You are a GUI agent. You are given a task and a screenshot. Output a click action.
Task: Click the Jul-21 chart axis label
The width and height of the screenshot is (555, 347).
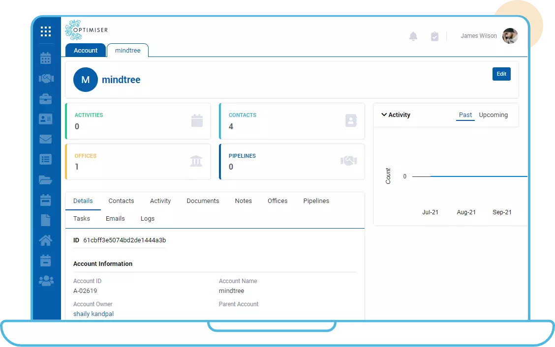tap(430, 212)
